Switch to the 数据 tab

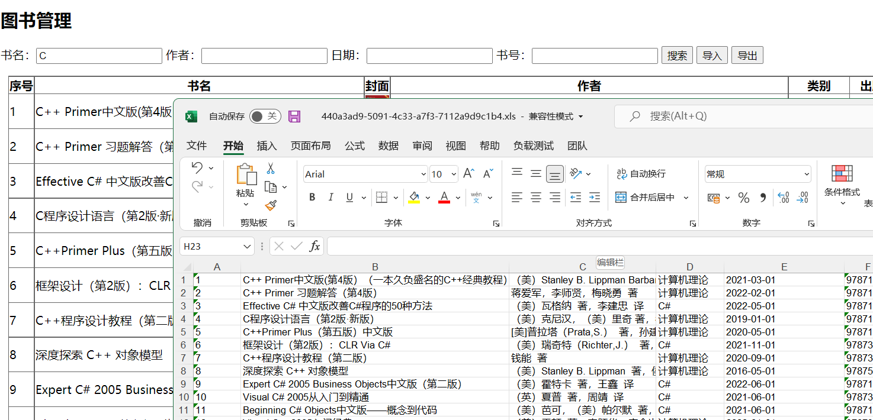(x=389, y=146)
